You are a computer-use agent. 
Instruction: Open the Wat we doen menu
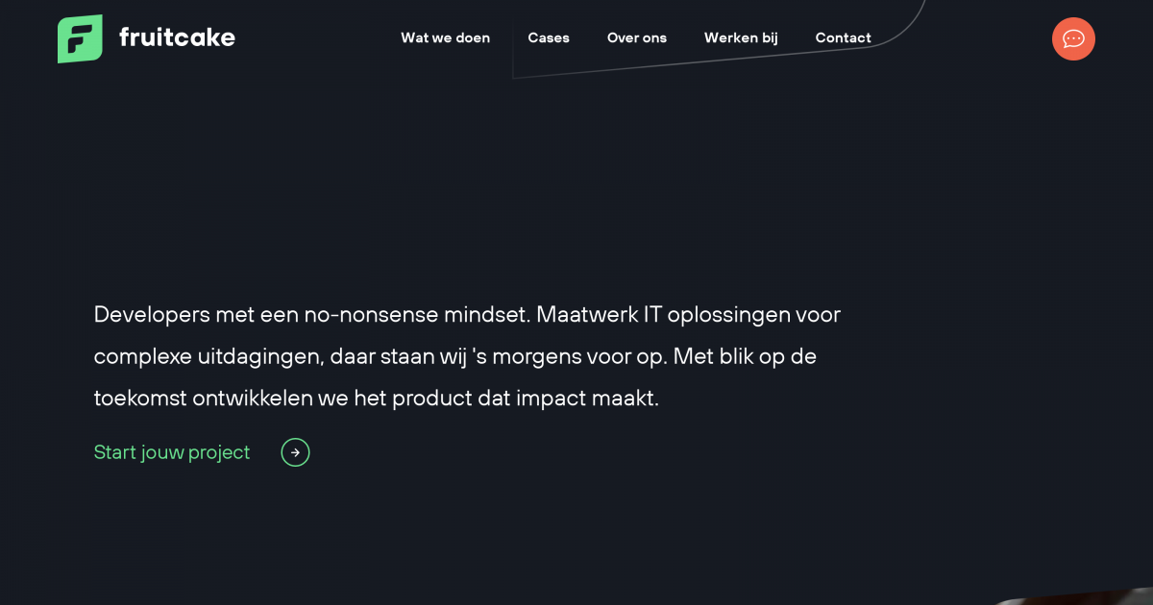[445, 38]
